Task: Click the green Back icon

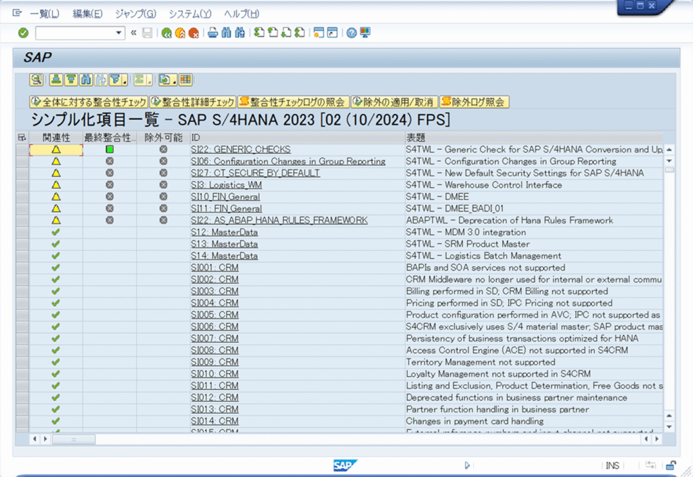Action: (166, 33)
